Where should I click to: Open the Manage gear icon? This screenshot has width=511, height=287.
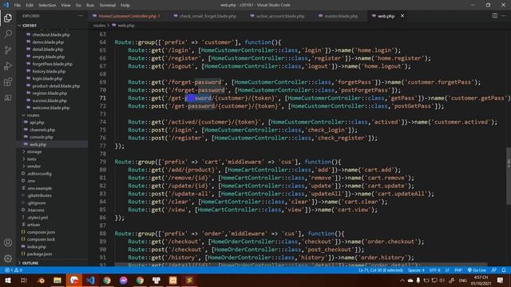click(8, 258)
